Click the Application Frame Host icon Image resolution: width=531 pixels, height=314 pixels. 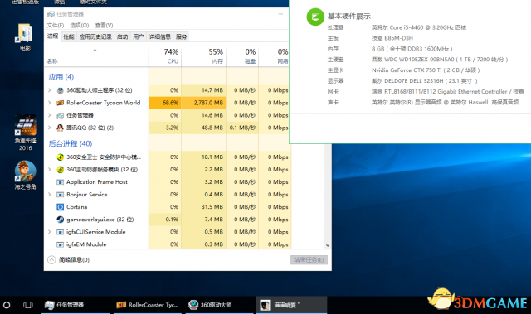coord(61,182)
